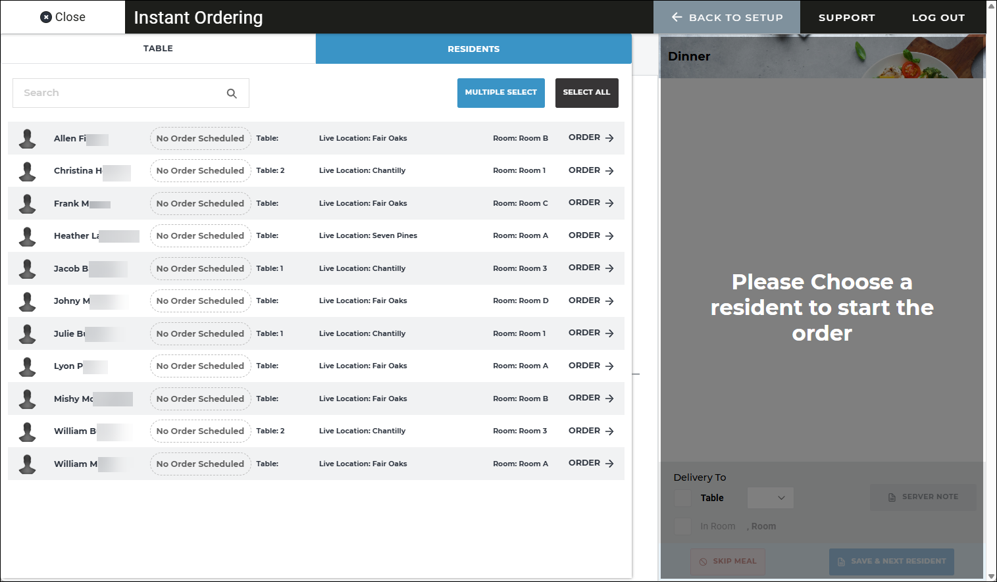Focus the resident Search field
Viewport: 997px width, 582px height.
(x=130, y=93)
